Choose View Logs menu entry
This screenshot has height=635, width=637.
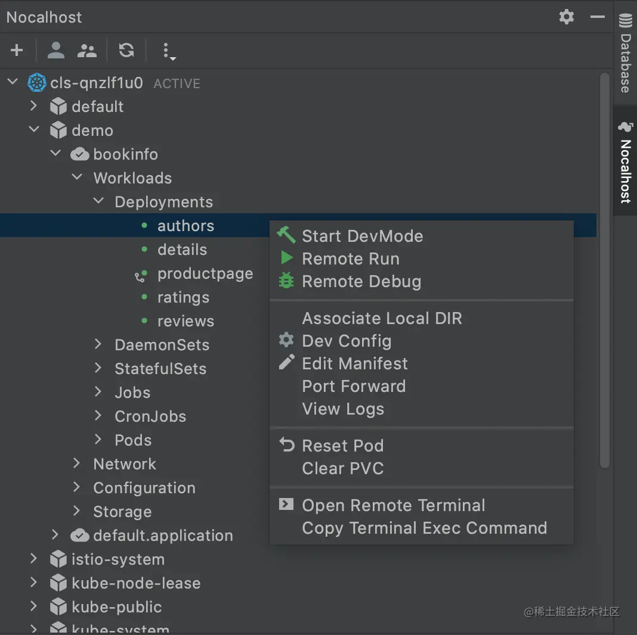[x=421, y=409]
